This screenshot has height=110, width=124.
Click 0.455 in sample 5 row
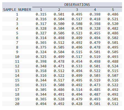(x=95, y=33)
